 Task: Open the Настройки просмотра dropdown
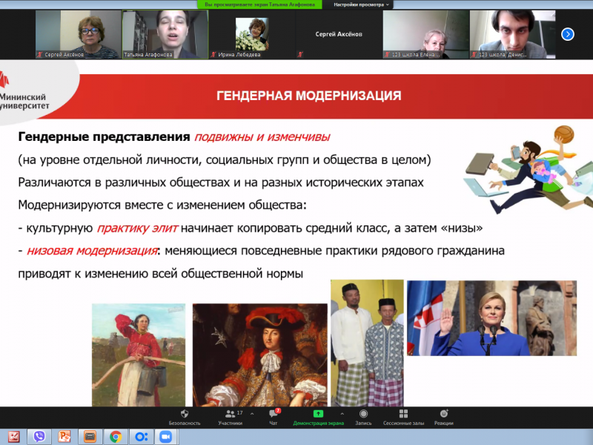coord(361,4)
